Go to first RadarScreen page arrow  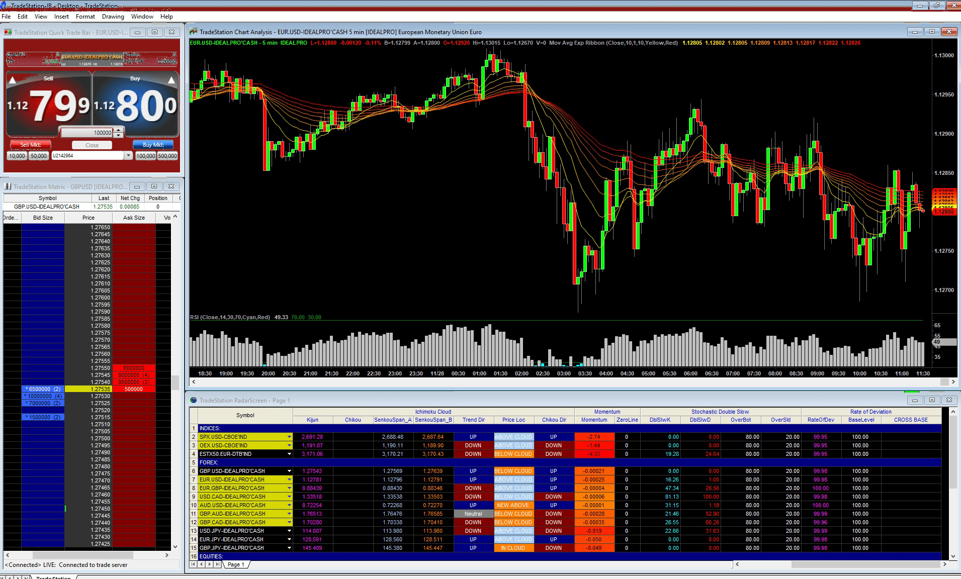(194, 564)
